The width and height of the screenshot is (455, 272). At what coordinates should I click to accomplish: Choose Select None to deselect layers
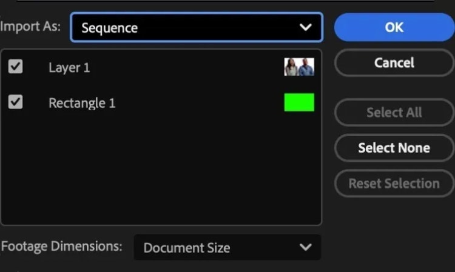click(394, 148)
